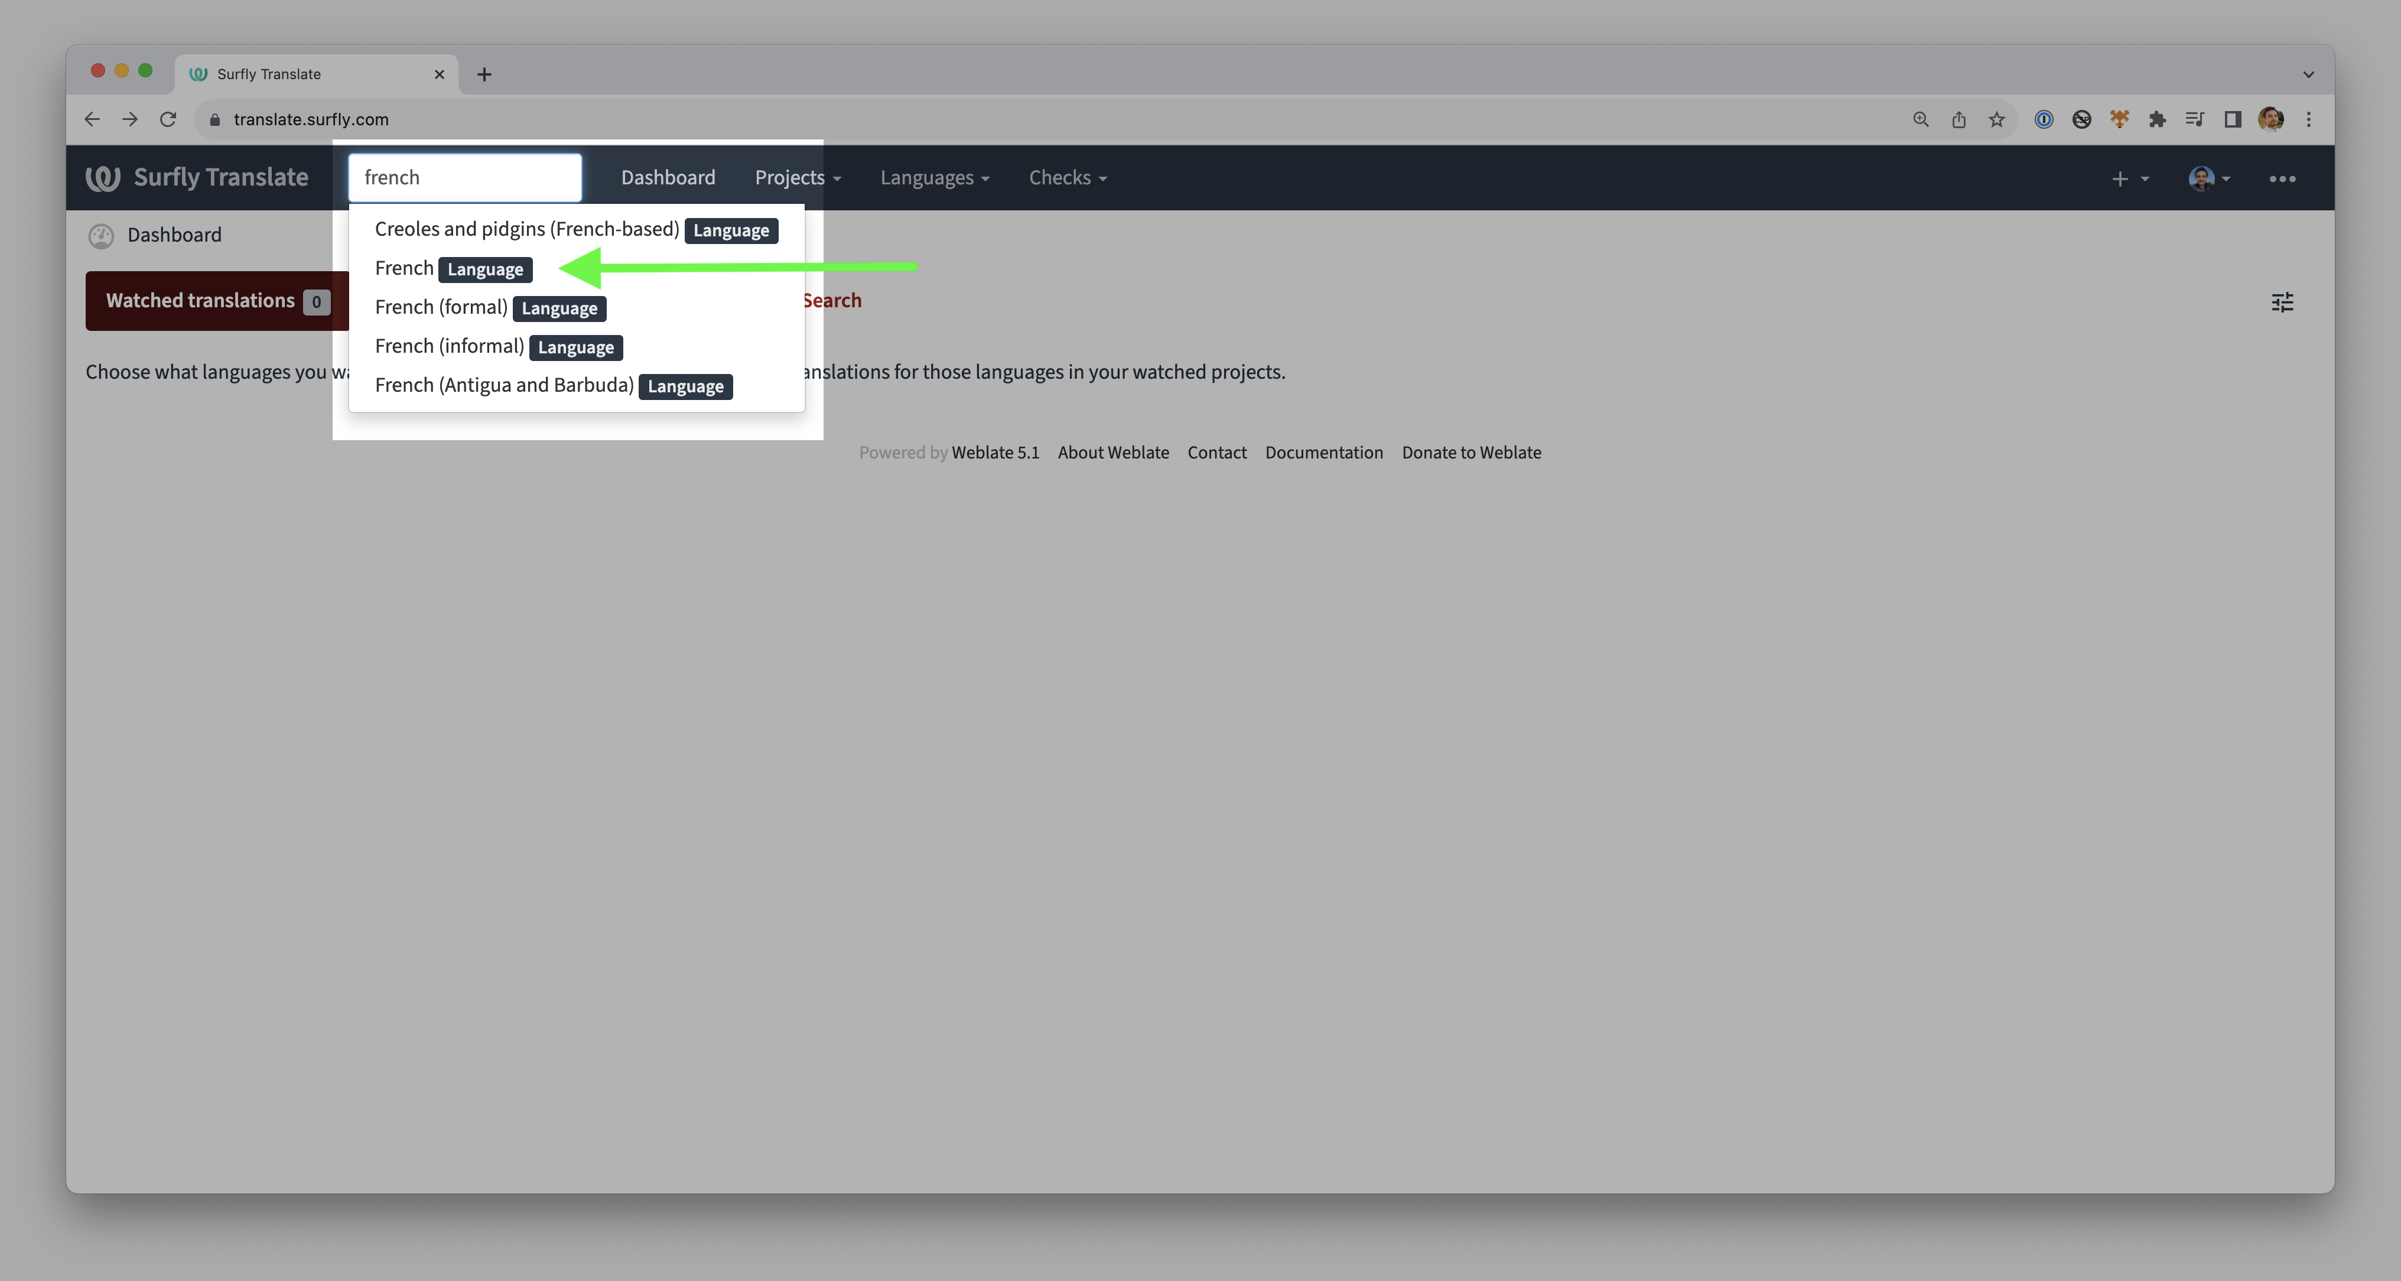The height and width of the screenshot is (1281, 2401).
Task: Open the Watched translations tab
Action: pos(216,300)
